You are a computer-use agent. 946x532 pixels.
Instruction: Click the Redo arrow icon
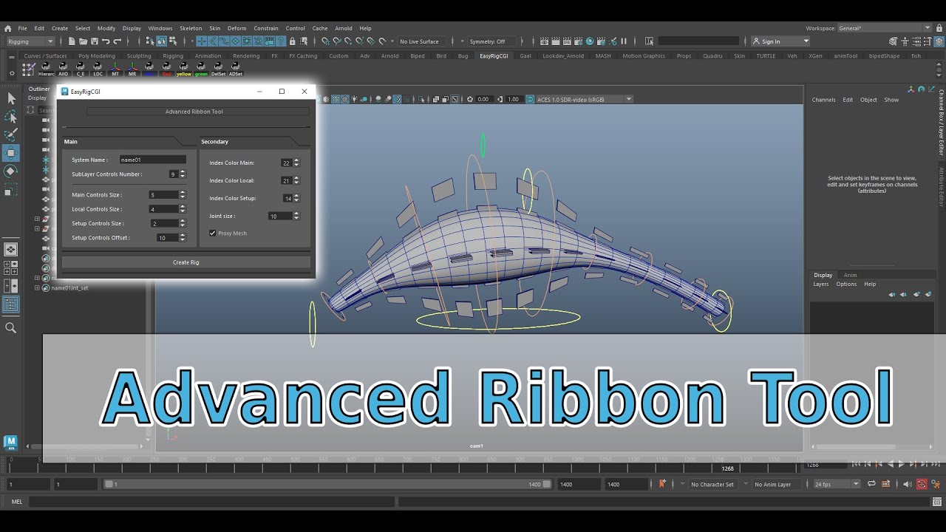(x=117, y=41)
